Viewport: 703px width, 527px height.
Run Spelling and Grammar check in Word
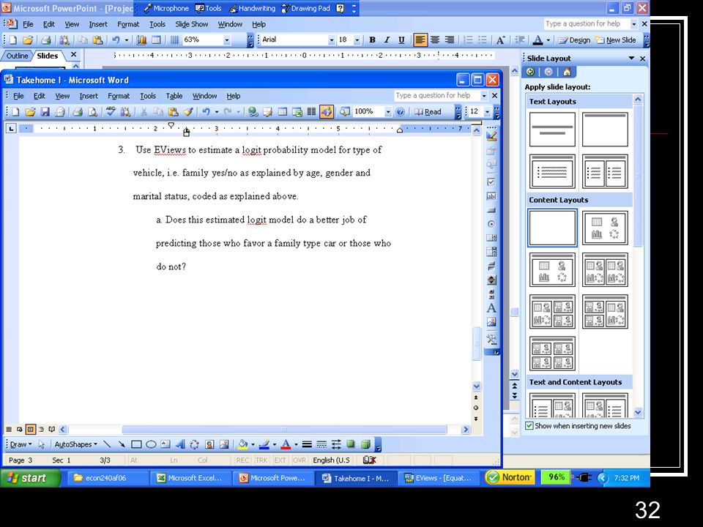tap(111, 111)
